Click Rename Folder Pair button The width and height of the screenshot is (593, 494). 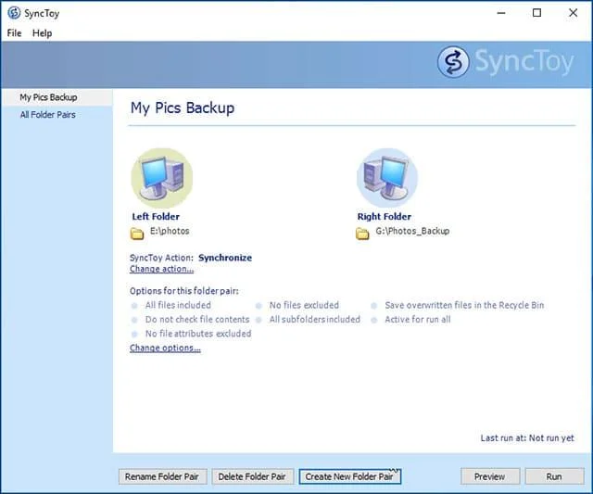[x=163, y=476]
